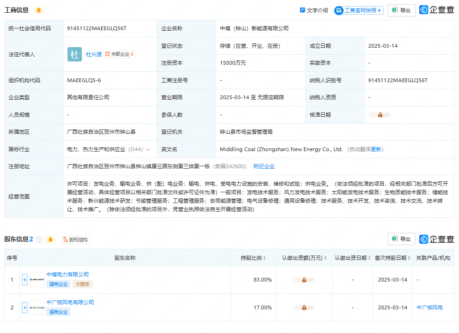The width and height of the screenshot is (459, 333).
Task: Click the info icon next to 股东信息
Action: point(39,239)
